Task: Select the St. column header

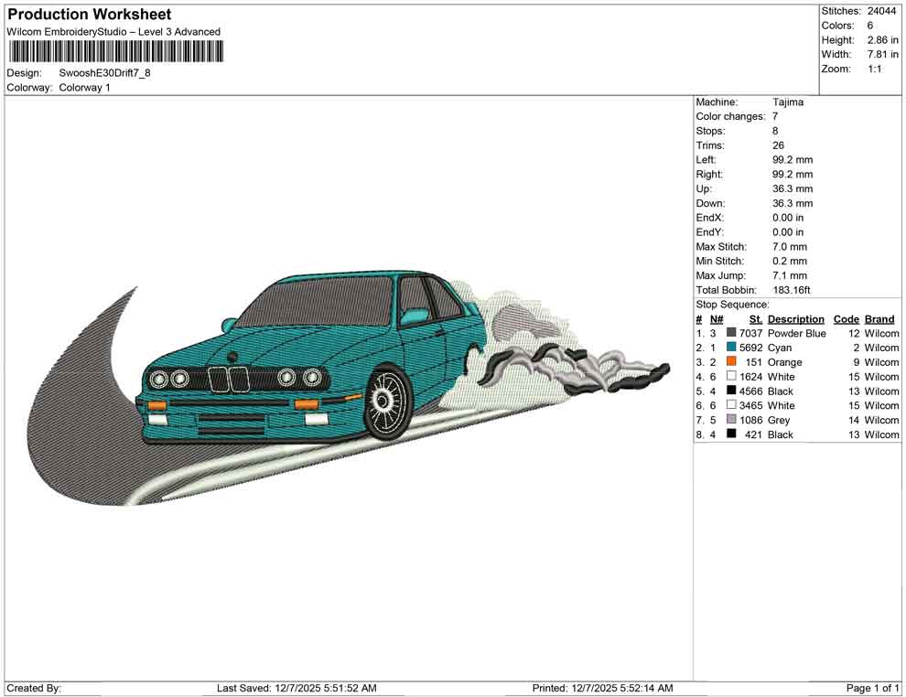Action: [x=755, y=318]
